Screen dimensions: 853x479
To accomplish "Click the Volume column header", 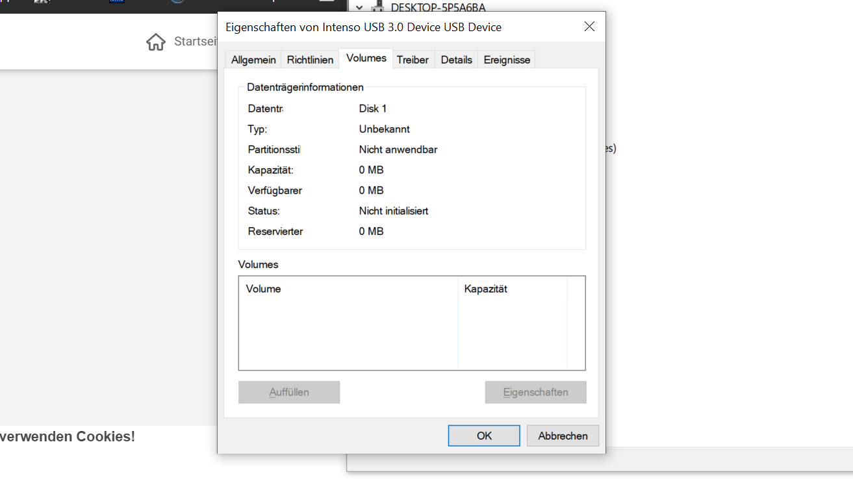I will 348,289.
